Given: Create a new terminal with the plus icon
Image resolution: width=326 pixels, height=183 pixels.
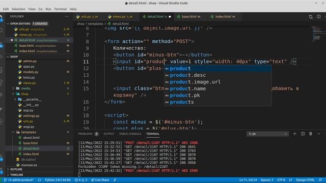Looking at the screenshot, I should tap(294, 134).
